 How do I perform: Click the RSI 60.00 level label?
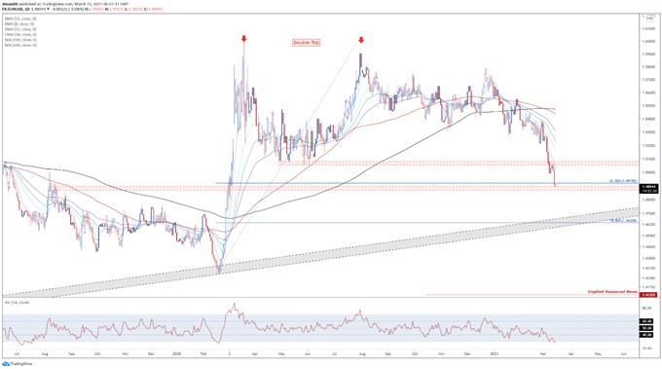(x=646, y=321)
